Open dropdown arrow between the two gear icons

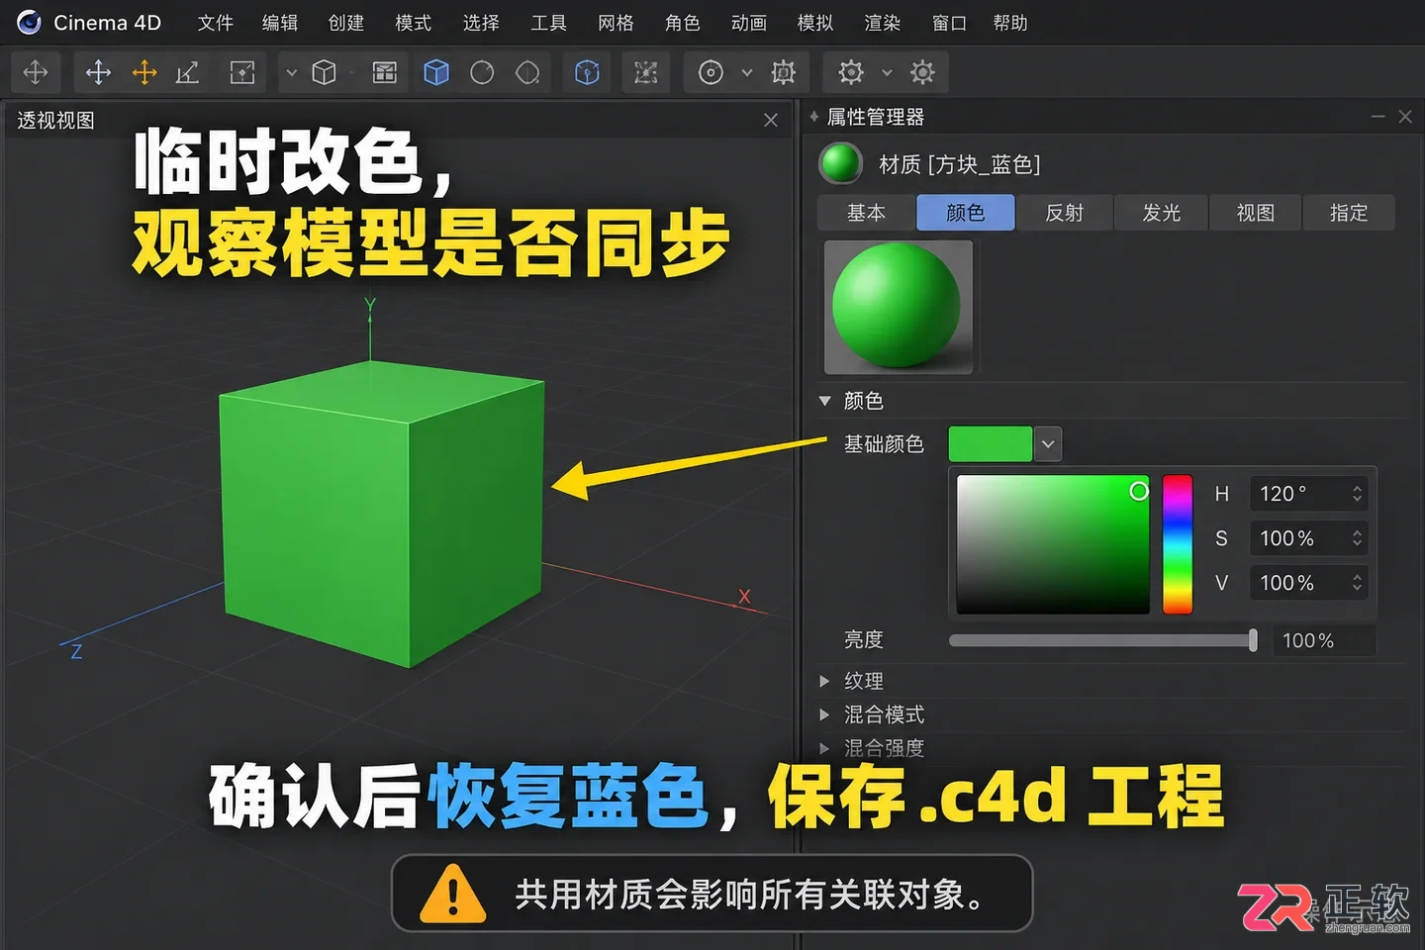887,73
